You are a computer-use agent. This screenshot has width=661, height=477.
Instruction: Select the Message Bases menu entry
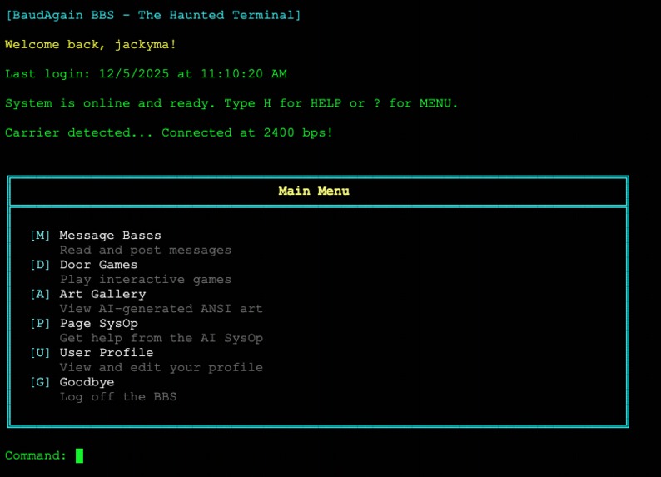110,236
